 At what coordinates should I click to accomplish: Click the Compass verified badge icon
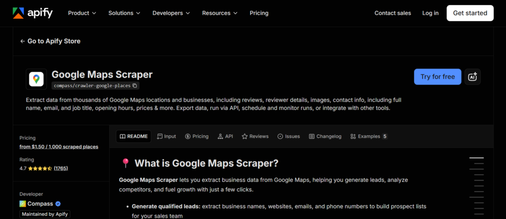pyautogui.click(x=58, y=204)
